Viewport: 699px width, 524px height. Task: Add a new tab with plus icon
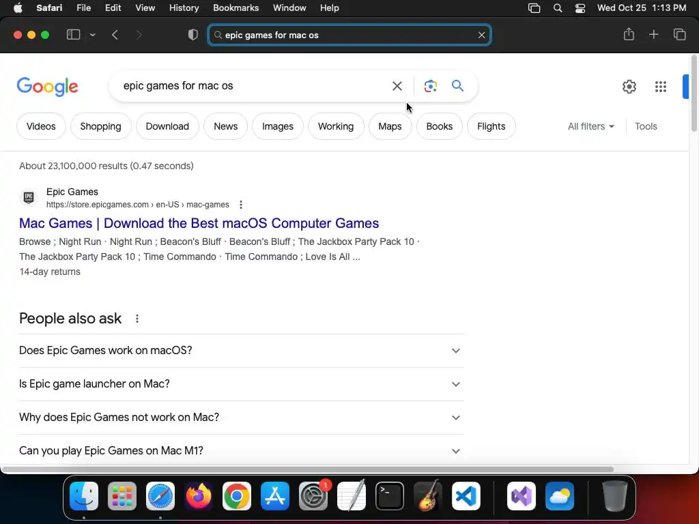pos(653,34)
